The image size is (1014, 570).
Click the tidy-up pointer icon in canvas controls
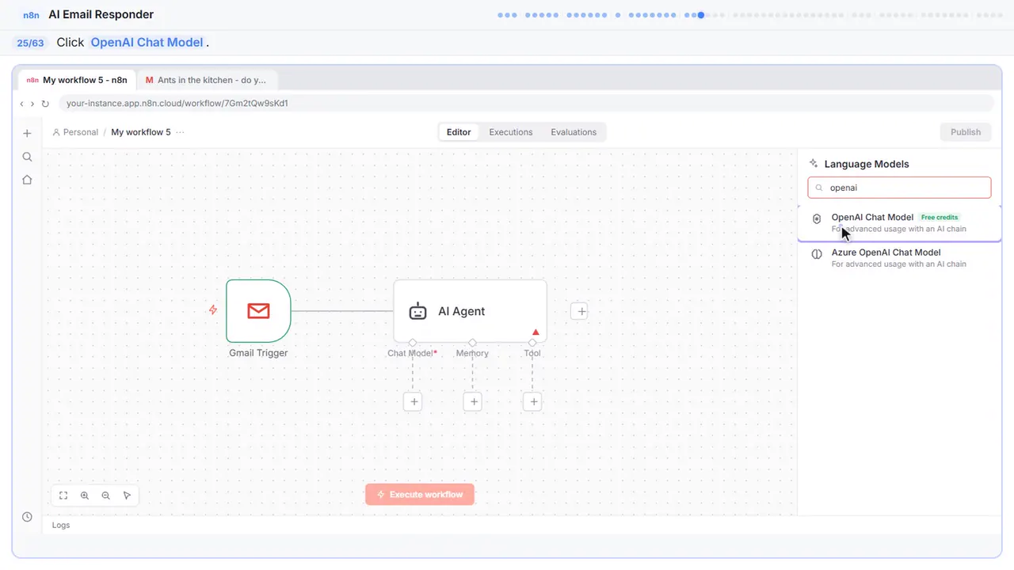(127, 496)
